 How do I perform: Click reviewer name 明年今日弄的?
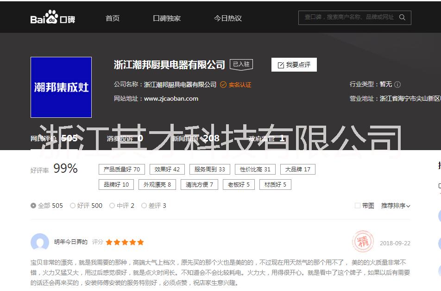click(x=71, y=242)
